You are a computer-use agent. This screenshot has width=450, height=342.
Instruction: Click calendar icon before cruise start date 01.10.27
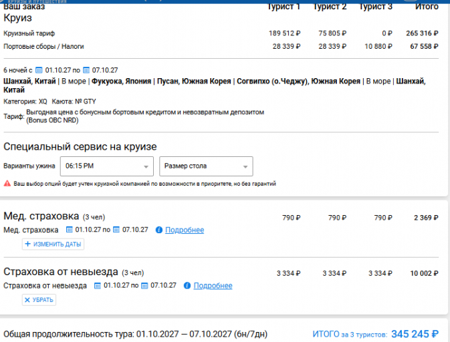point(39,70)
